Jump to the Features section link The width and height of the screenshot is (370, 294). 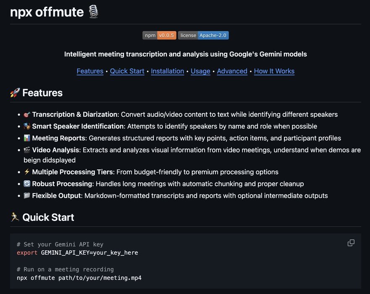pos(90,71)
